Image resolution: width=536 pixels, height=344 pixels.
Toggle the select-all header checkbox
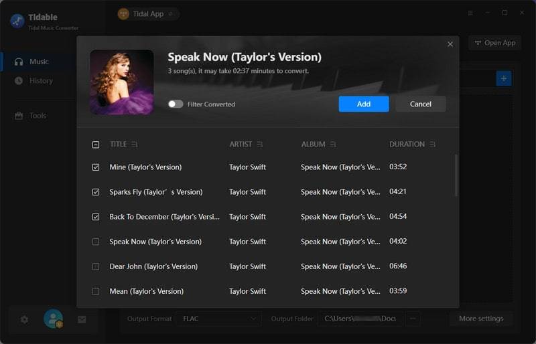click(x=96, y=145)
